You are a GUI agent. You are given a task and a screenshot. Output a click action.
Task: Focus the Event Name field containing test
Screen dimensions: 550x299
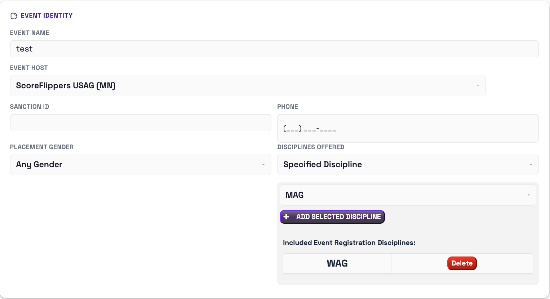[274, 49]
